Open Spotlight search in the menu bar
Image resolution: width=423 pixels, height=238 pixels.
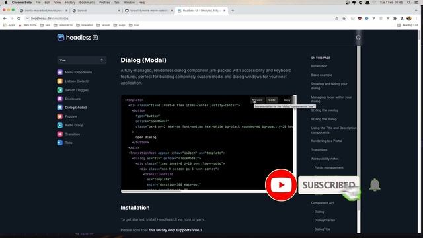[408, 3]
